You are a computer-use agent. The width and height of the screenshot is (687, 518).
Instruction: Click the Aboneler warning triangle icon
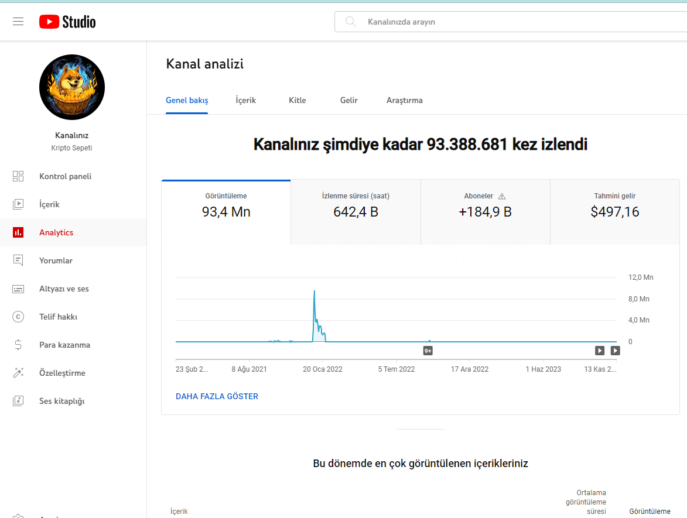point(502,197)
